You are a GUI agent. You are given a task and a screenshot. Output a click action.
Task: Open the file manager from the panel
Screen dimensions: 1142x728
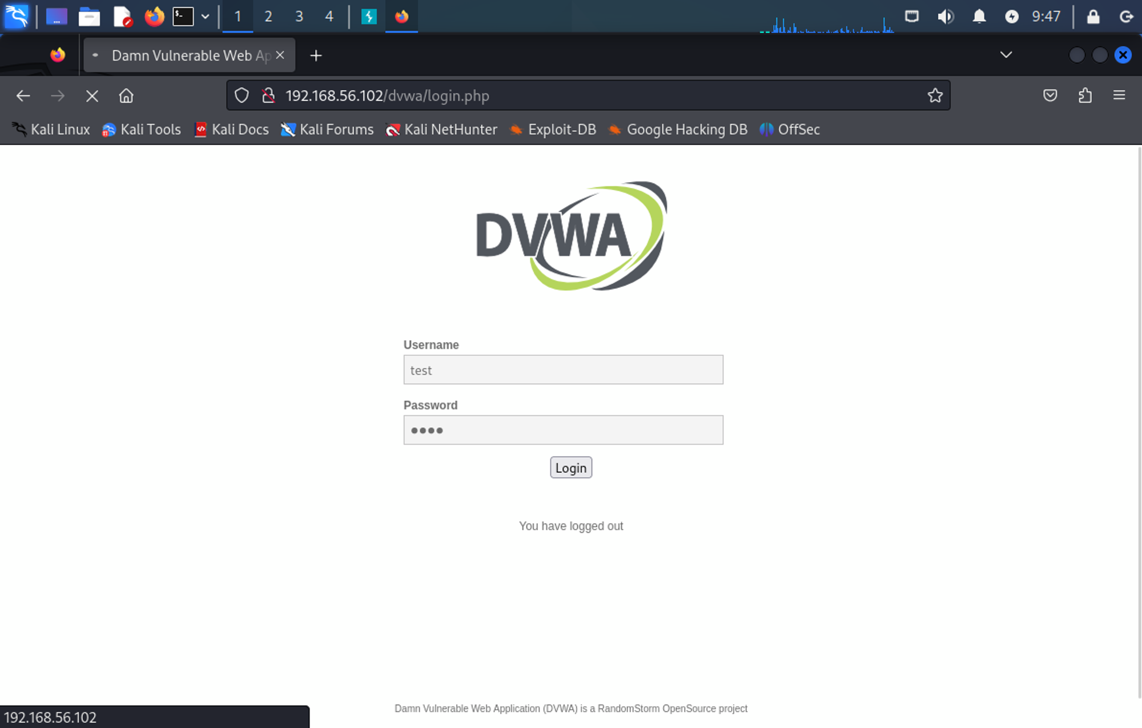tap(89, 17)
